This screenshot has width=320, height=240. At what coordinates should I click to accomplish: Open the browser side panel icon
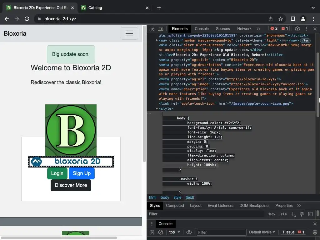(293, 19)
